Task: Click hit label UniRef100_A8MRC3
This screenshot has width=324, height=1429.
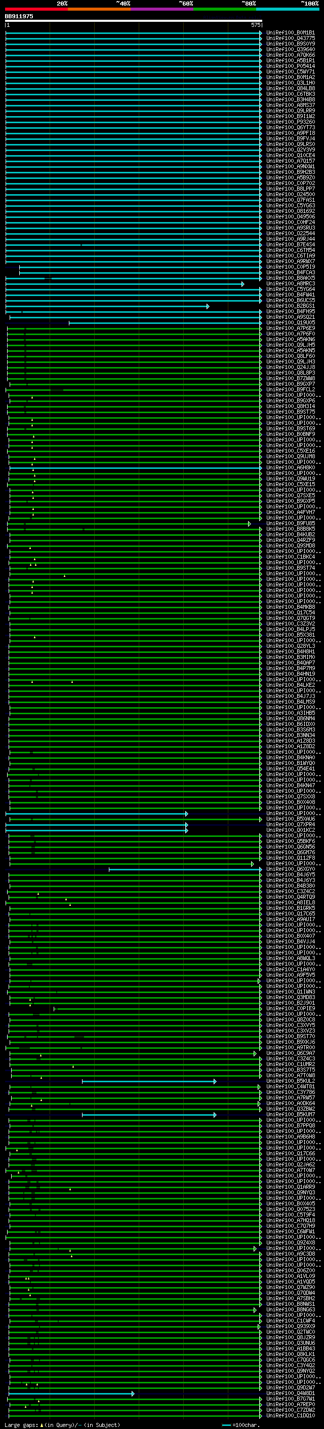Action: (291, 284)
